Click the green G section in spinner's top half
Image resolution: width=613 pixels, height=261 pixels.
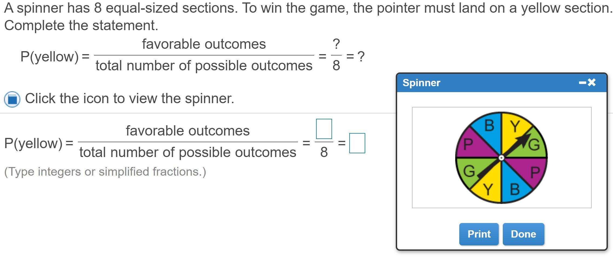534,147
